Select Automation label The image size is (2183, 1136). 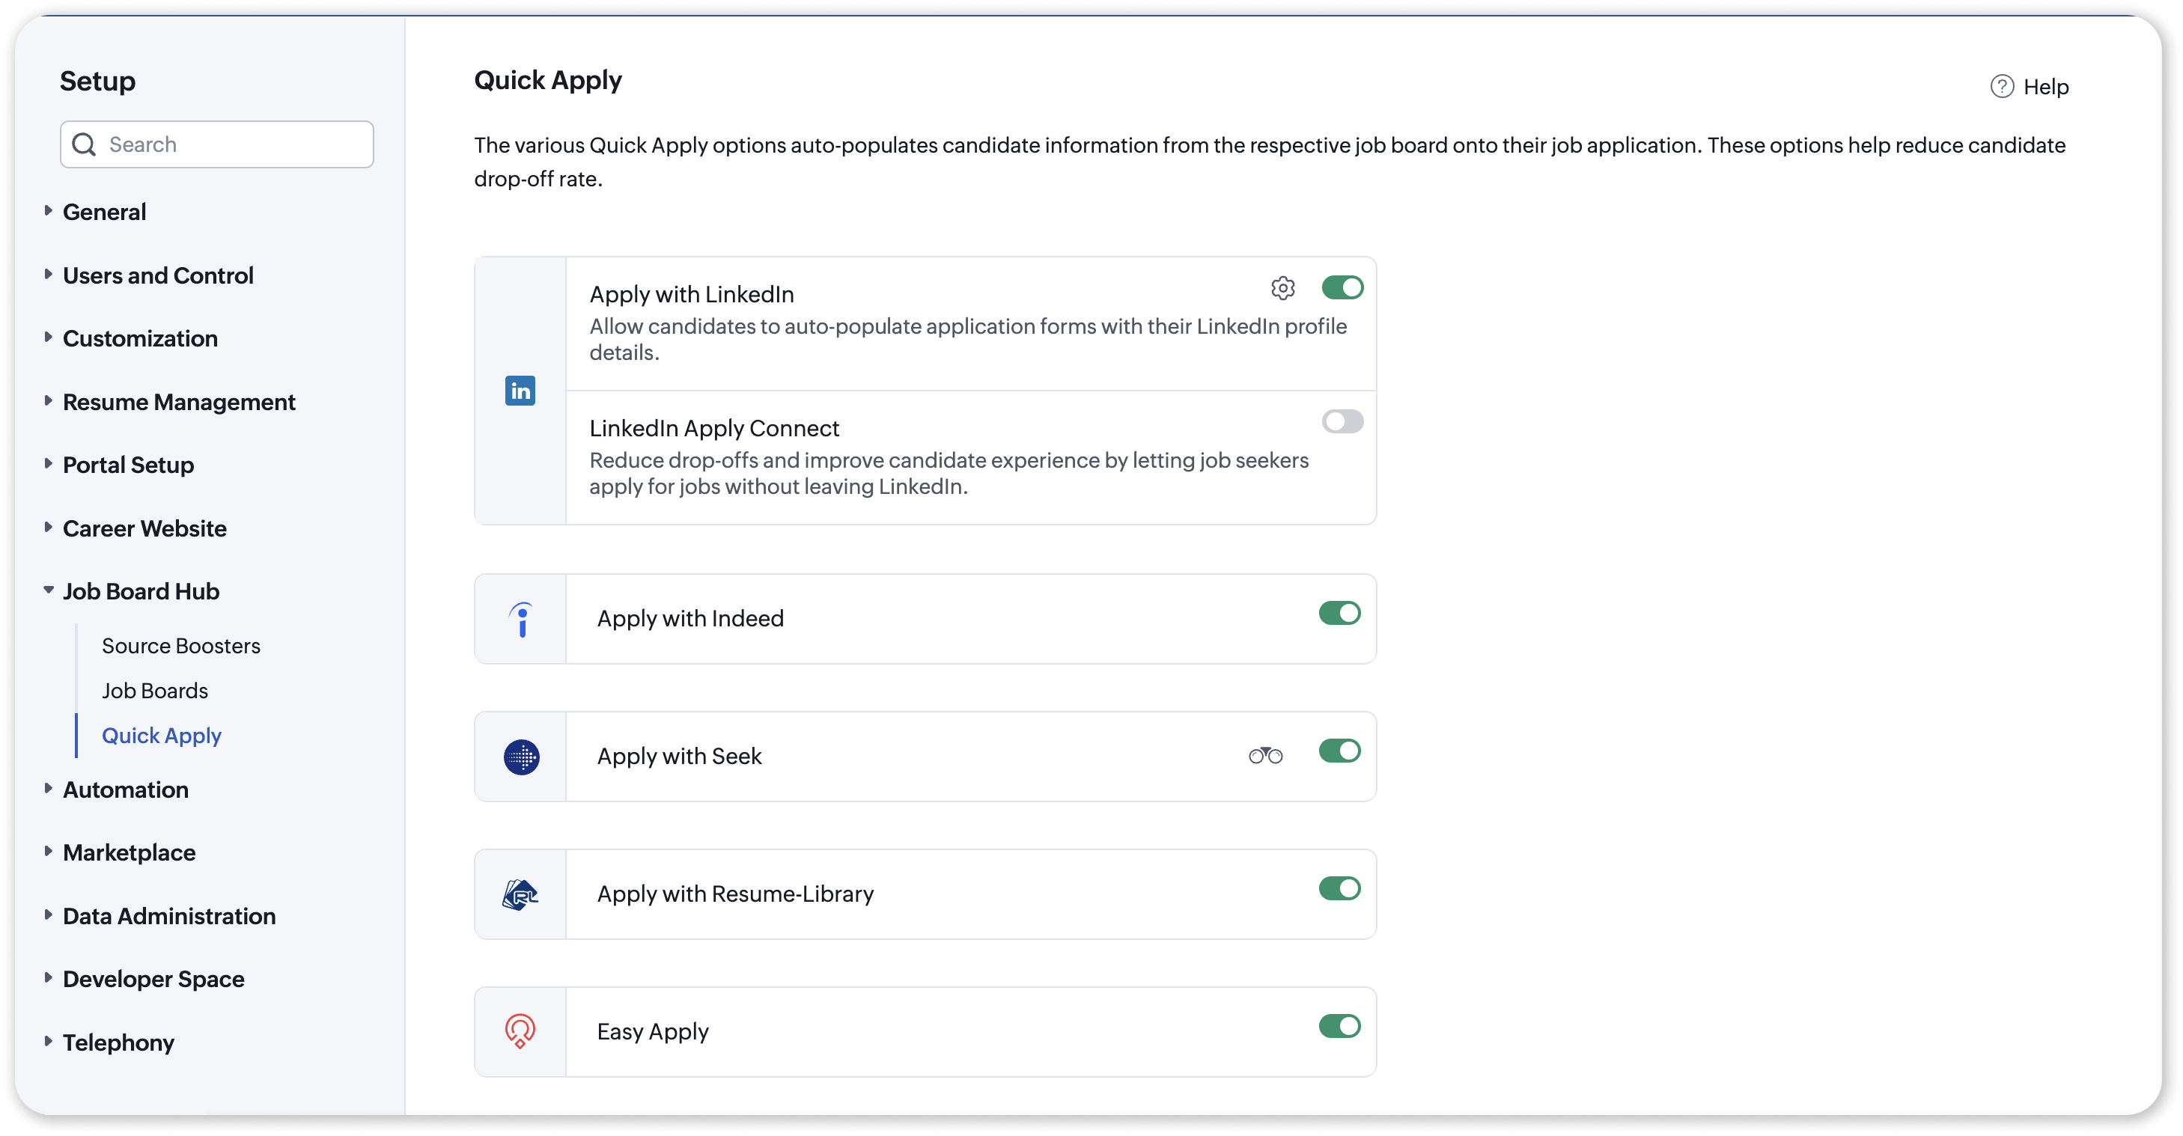[126, 790]
